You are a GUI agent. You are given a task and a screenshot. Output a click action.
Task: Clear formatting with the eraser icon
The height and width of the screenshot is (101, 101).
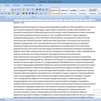pyautogui.click(x=19, y=10)
